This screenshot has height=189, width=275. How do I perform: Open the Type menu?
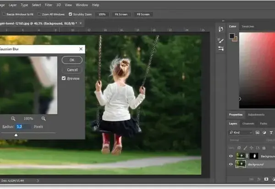[x=24, y=5]
